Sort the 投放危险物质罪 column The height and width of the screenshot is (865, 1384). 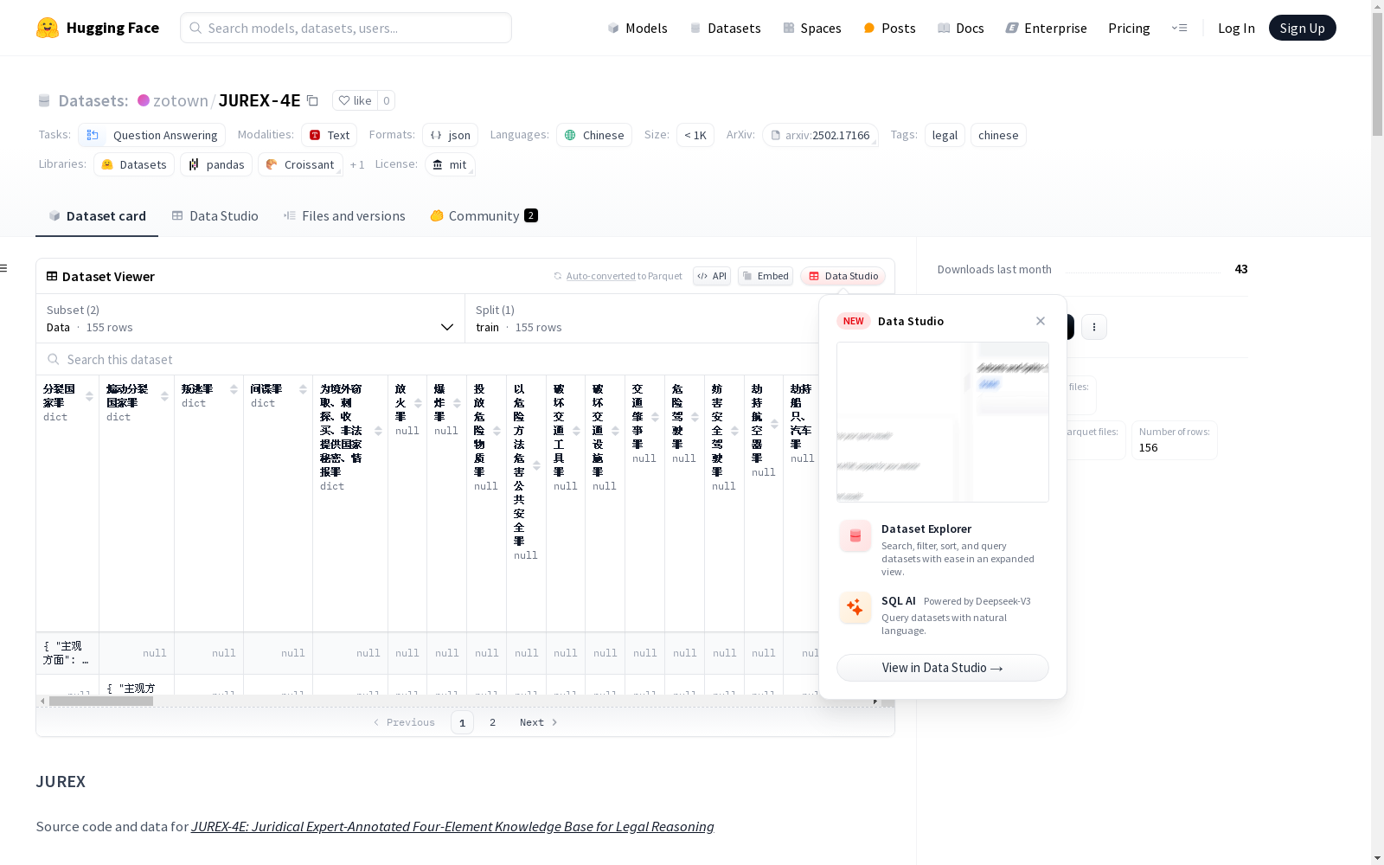tap(497, 431)
